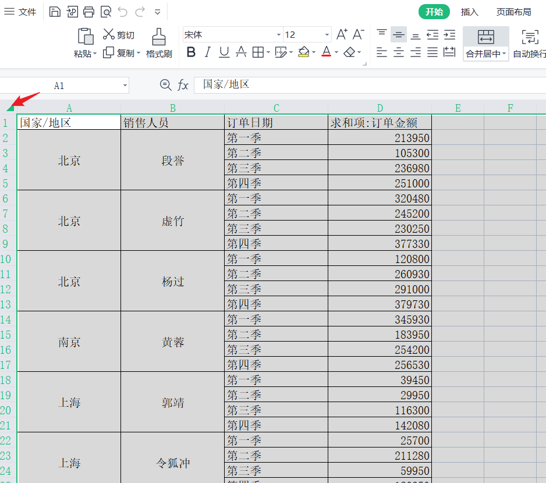Click the fx insert function icon
Viewport: 546px width, 483px height.
pyautogui.click(x=183, y=86)
